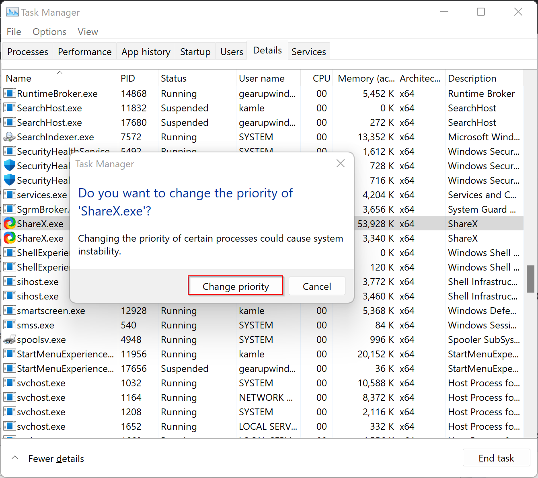Click the icon of SearchHost.exe with PID 11832

pyautogui.click(x=10, y=108)
